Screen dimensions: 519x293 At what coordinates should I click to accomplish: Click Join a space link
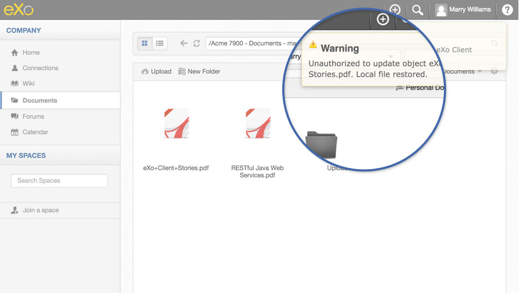tap(41, 210)
